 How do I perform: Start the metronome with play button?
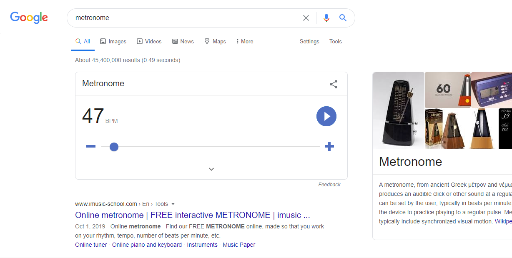pyautogui.click(x=326, y=116)
